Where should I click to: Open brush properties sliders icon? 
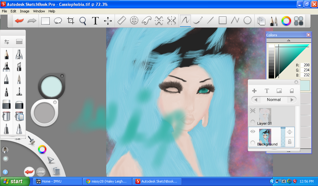tap(7, 42)
